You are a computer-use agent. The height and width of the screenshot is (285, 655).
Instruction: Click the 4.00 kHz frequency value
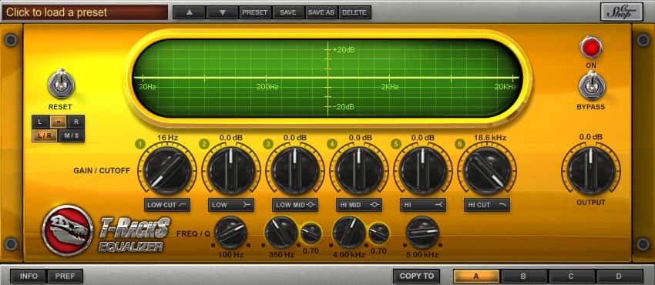350,254
